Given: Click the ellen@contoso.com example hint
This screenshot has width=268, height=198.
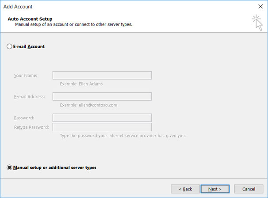Looking at the screenshot, I should pyautogui.click(x=88, y=105).
